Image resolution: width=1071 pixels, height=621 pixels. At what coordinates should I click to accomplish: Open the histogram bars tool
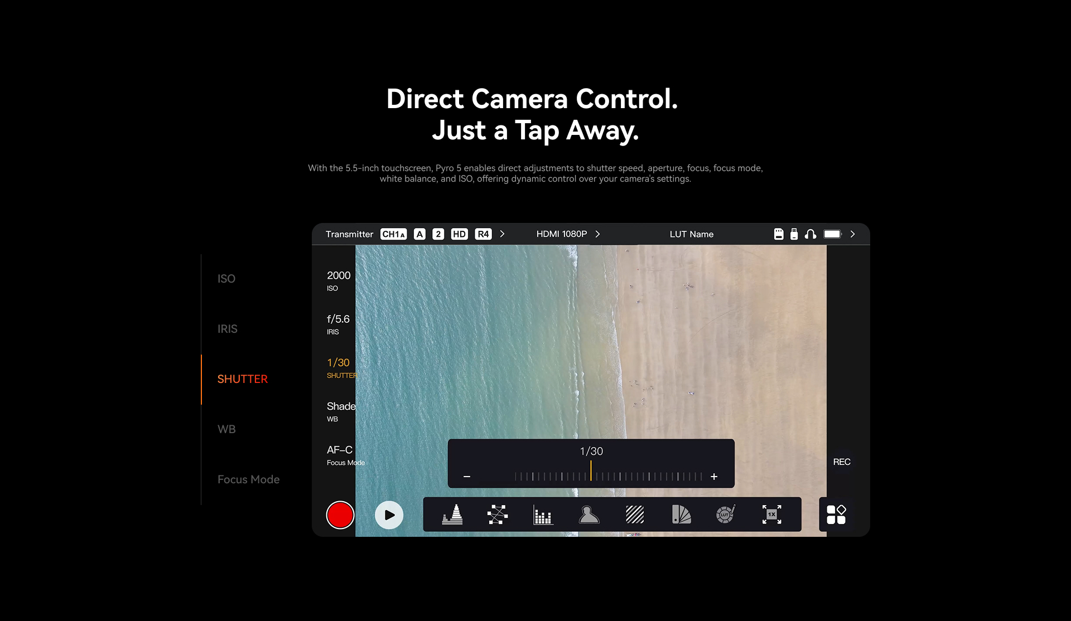point(543,515)
